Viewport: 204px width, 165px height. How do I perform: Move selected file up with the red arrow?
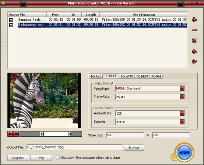[x=194, y=52]
